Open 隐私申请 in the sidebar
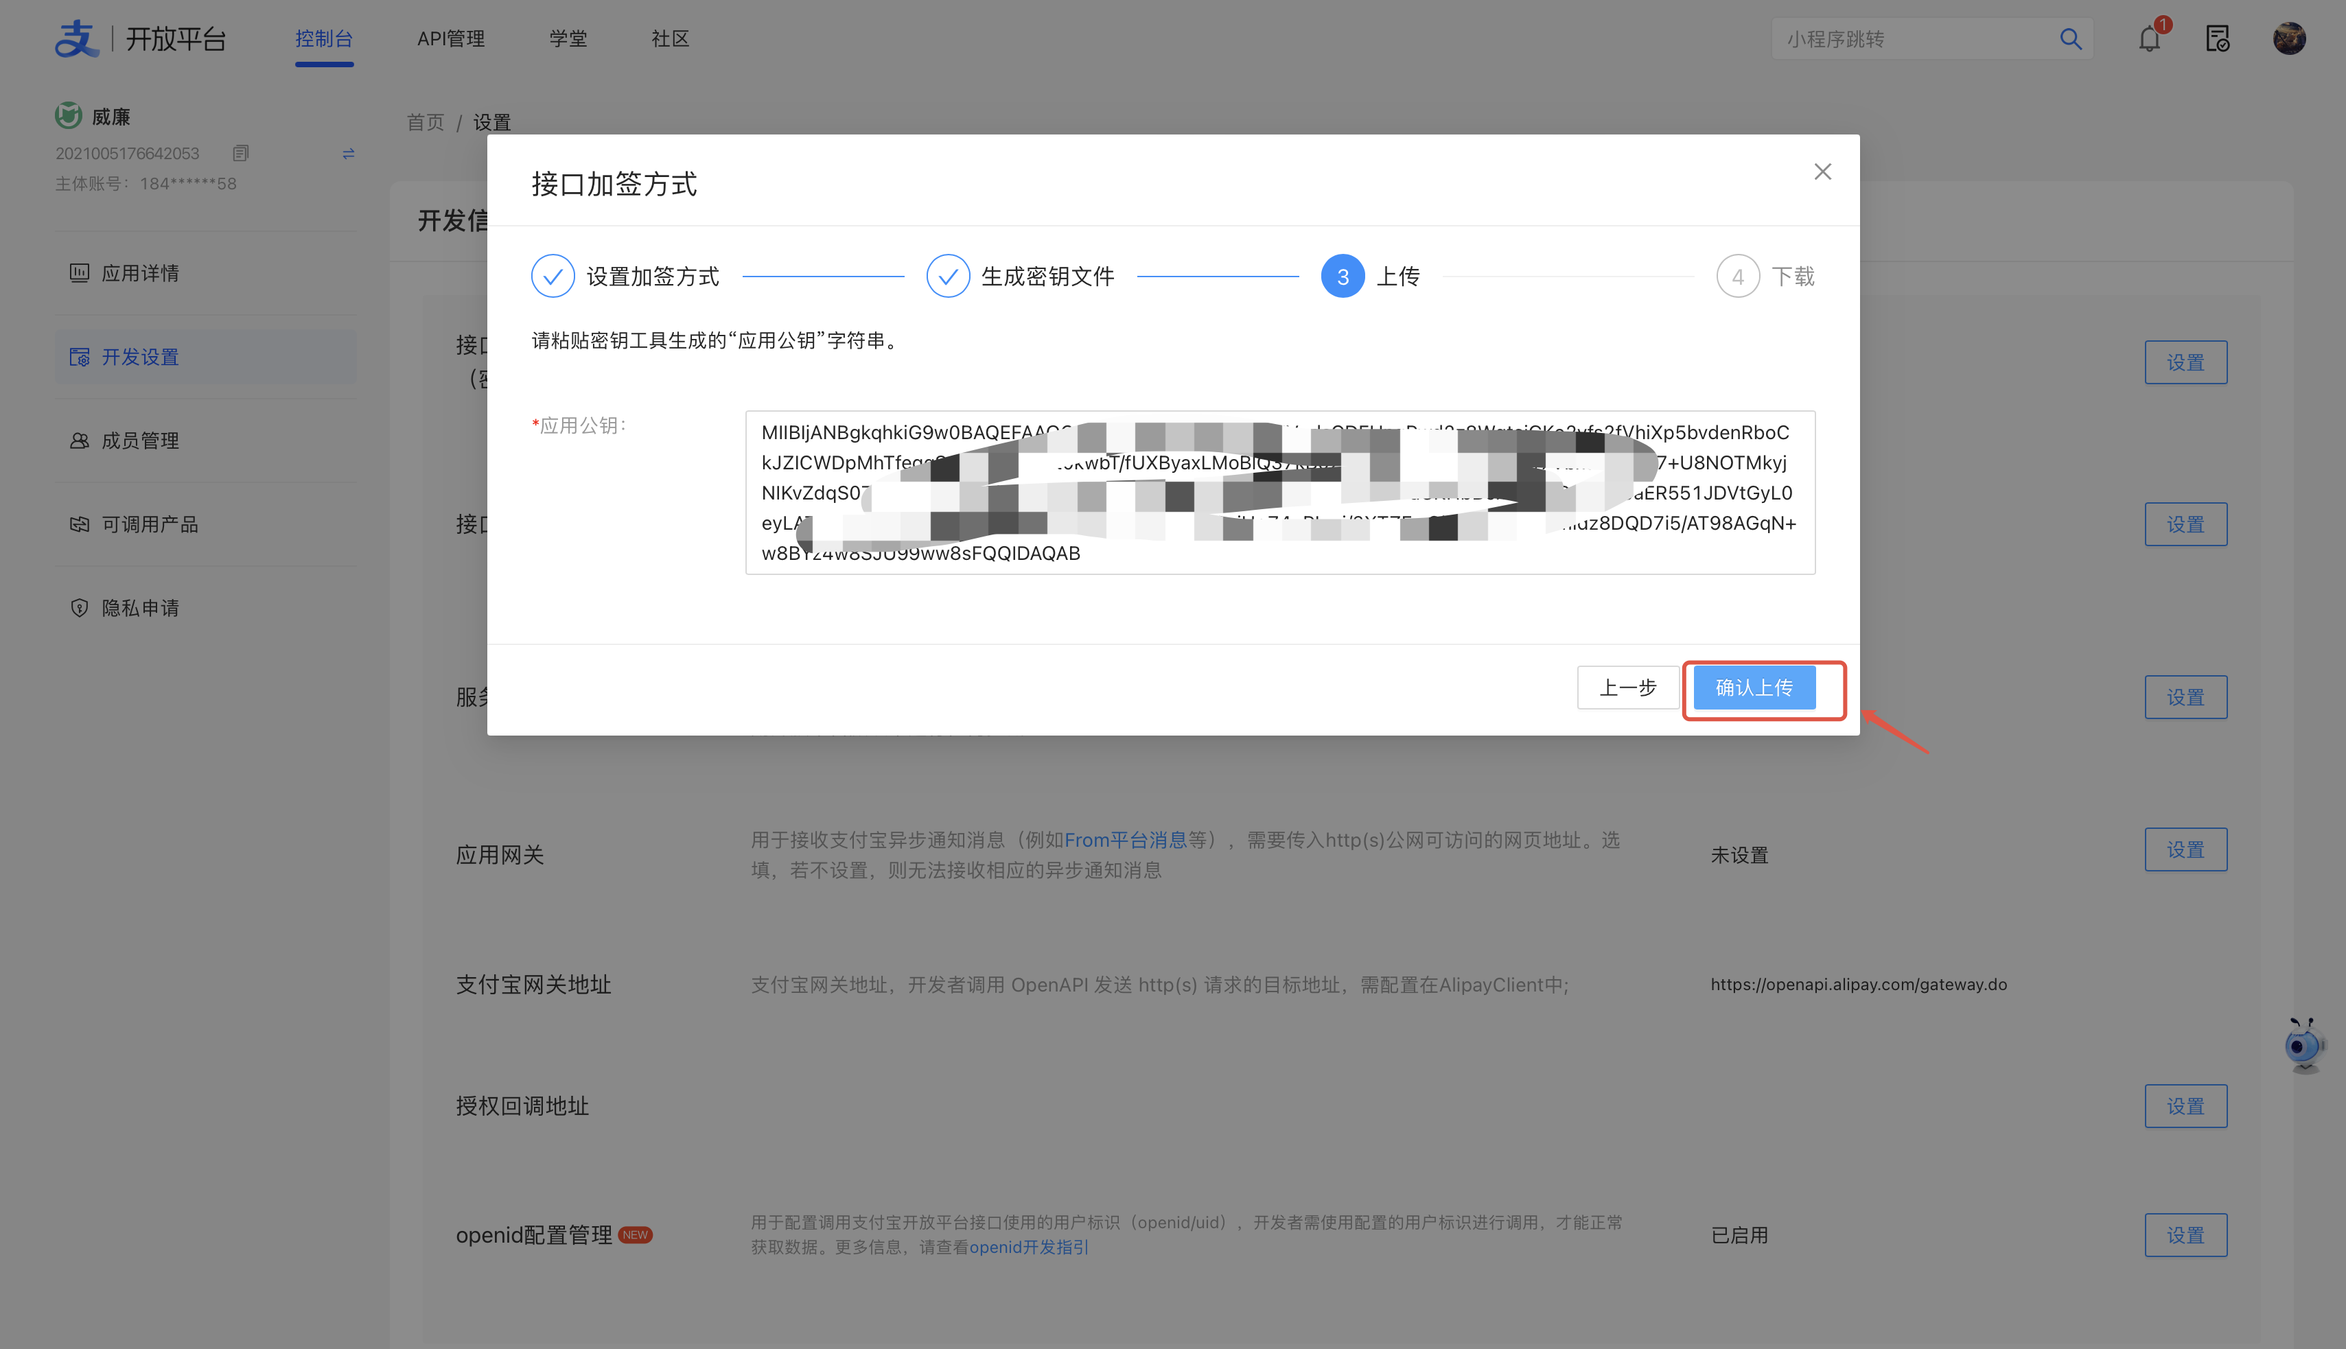Screen dimensions: 2346x1349 [x=206, y=608]
